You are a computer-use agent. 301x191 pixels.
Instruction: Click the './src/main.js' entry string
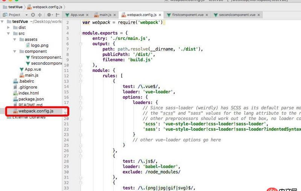(x=129, y=39)
